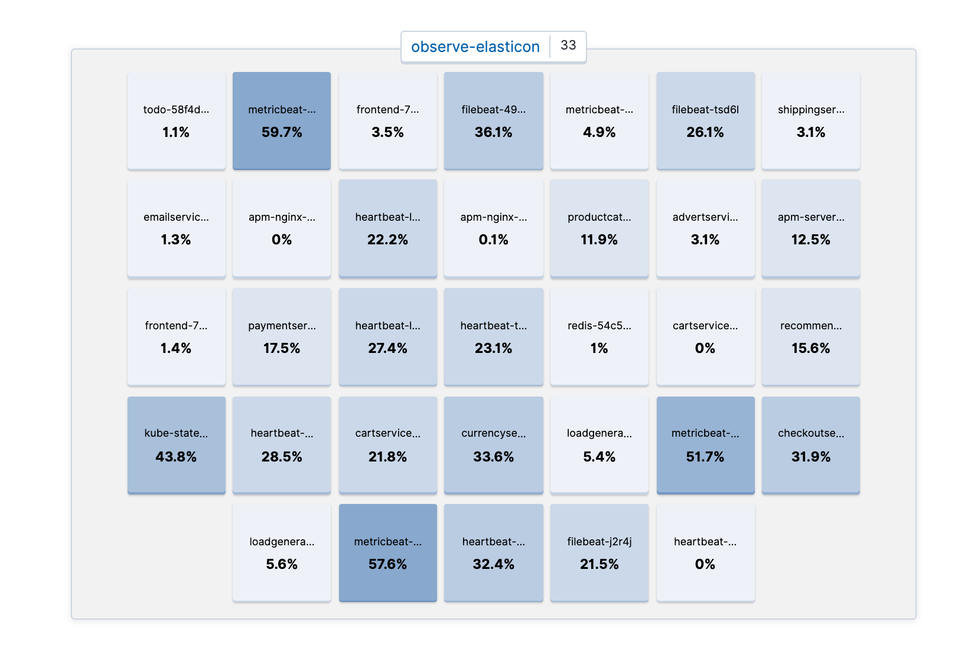This screenshot has height=648, width=958.
Task: Open the kube-state tile showing 43.8%
Action: pos(175,445)
